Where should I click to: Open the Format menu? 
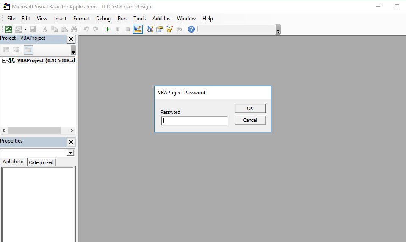point(81,19)
